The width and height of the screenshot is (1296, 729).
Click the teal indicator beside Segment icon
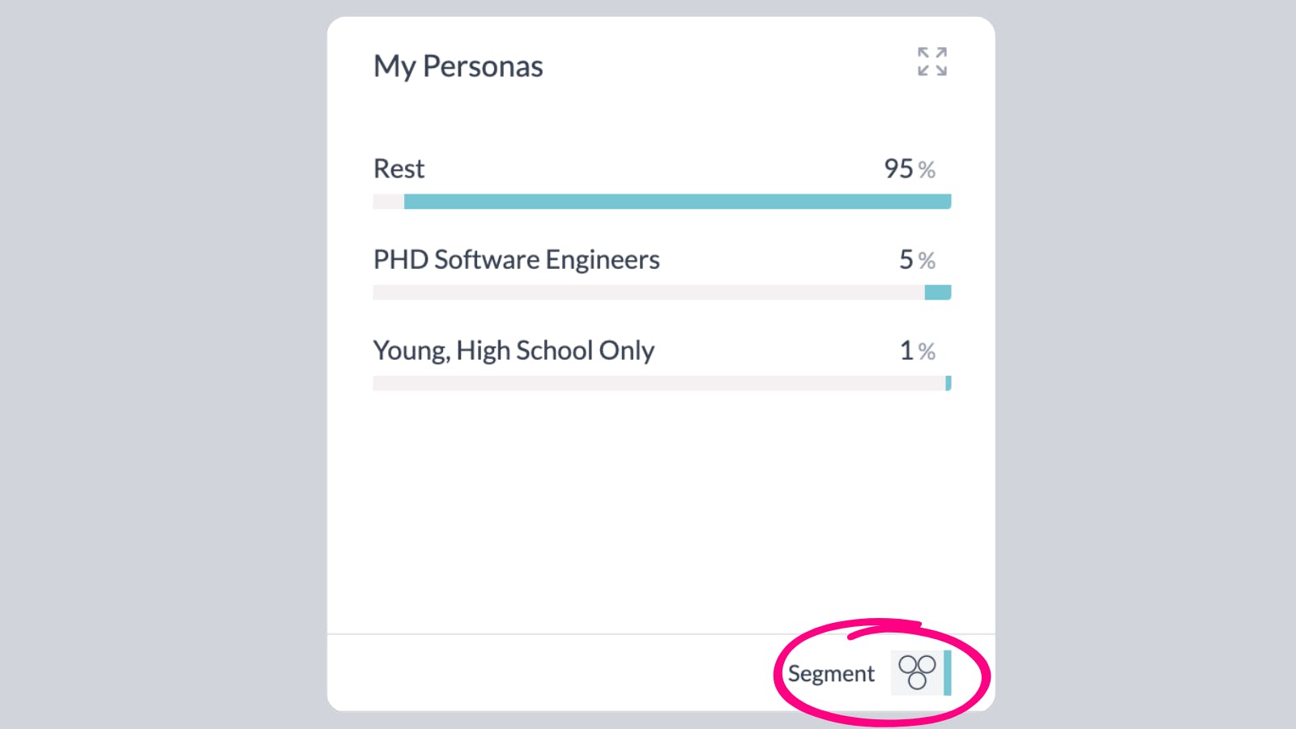point(947,672)
